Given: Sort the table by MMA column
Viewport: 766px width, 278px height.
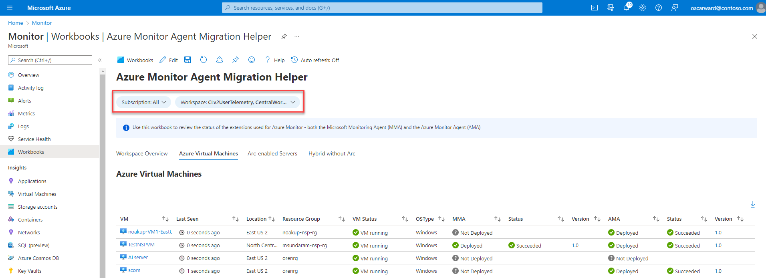Looking at the screenshot, I should click(498, 219).
